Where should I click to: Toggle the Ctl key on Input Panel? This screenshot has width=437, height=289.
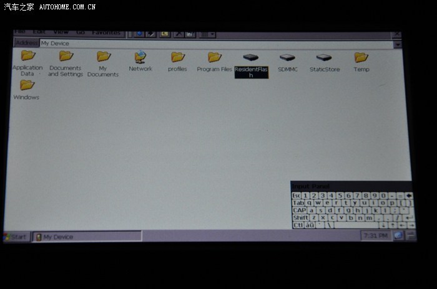coord(298,225)
